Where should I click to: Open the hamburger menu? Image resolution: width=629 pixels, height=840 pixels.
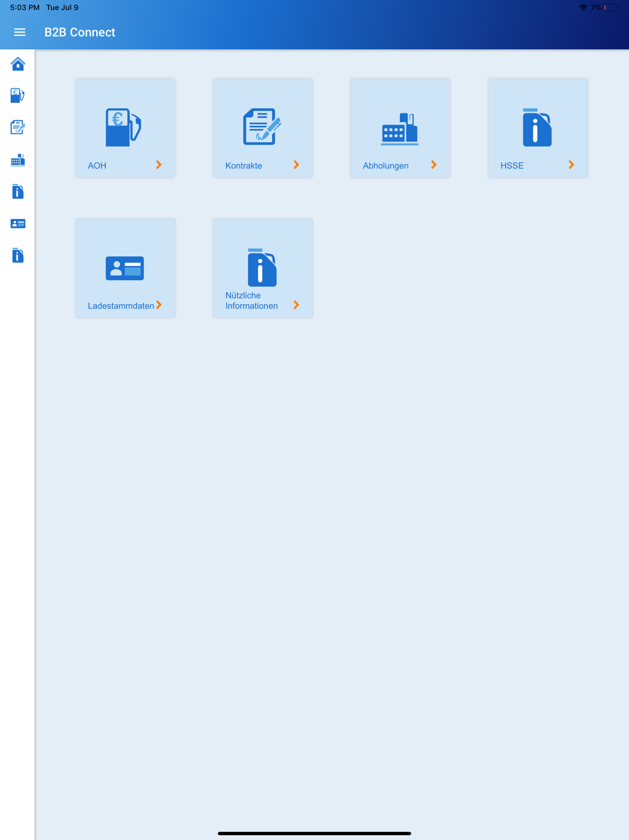(19, 32)
